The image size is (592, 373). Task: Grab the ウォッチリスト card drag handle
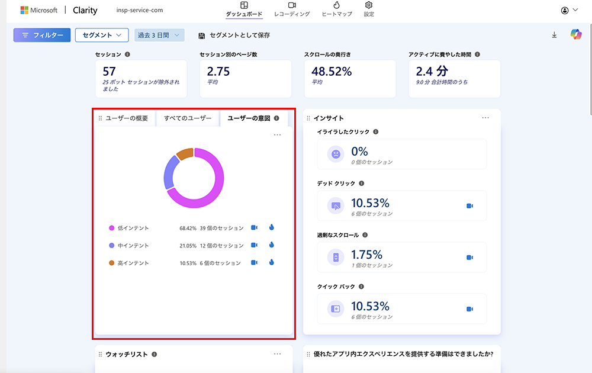click(x=100, y=354)
